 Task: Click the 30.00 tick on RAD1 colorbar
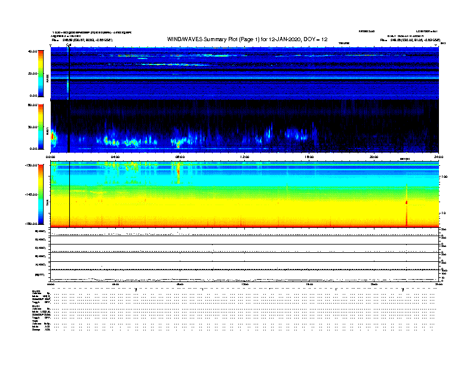click(33, 127)
